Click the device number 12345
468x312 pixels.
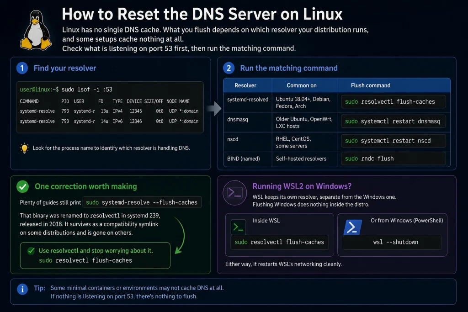(x=135, y=111)
